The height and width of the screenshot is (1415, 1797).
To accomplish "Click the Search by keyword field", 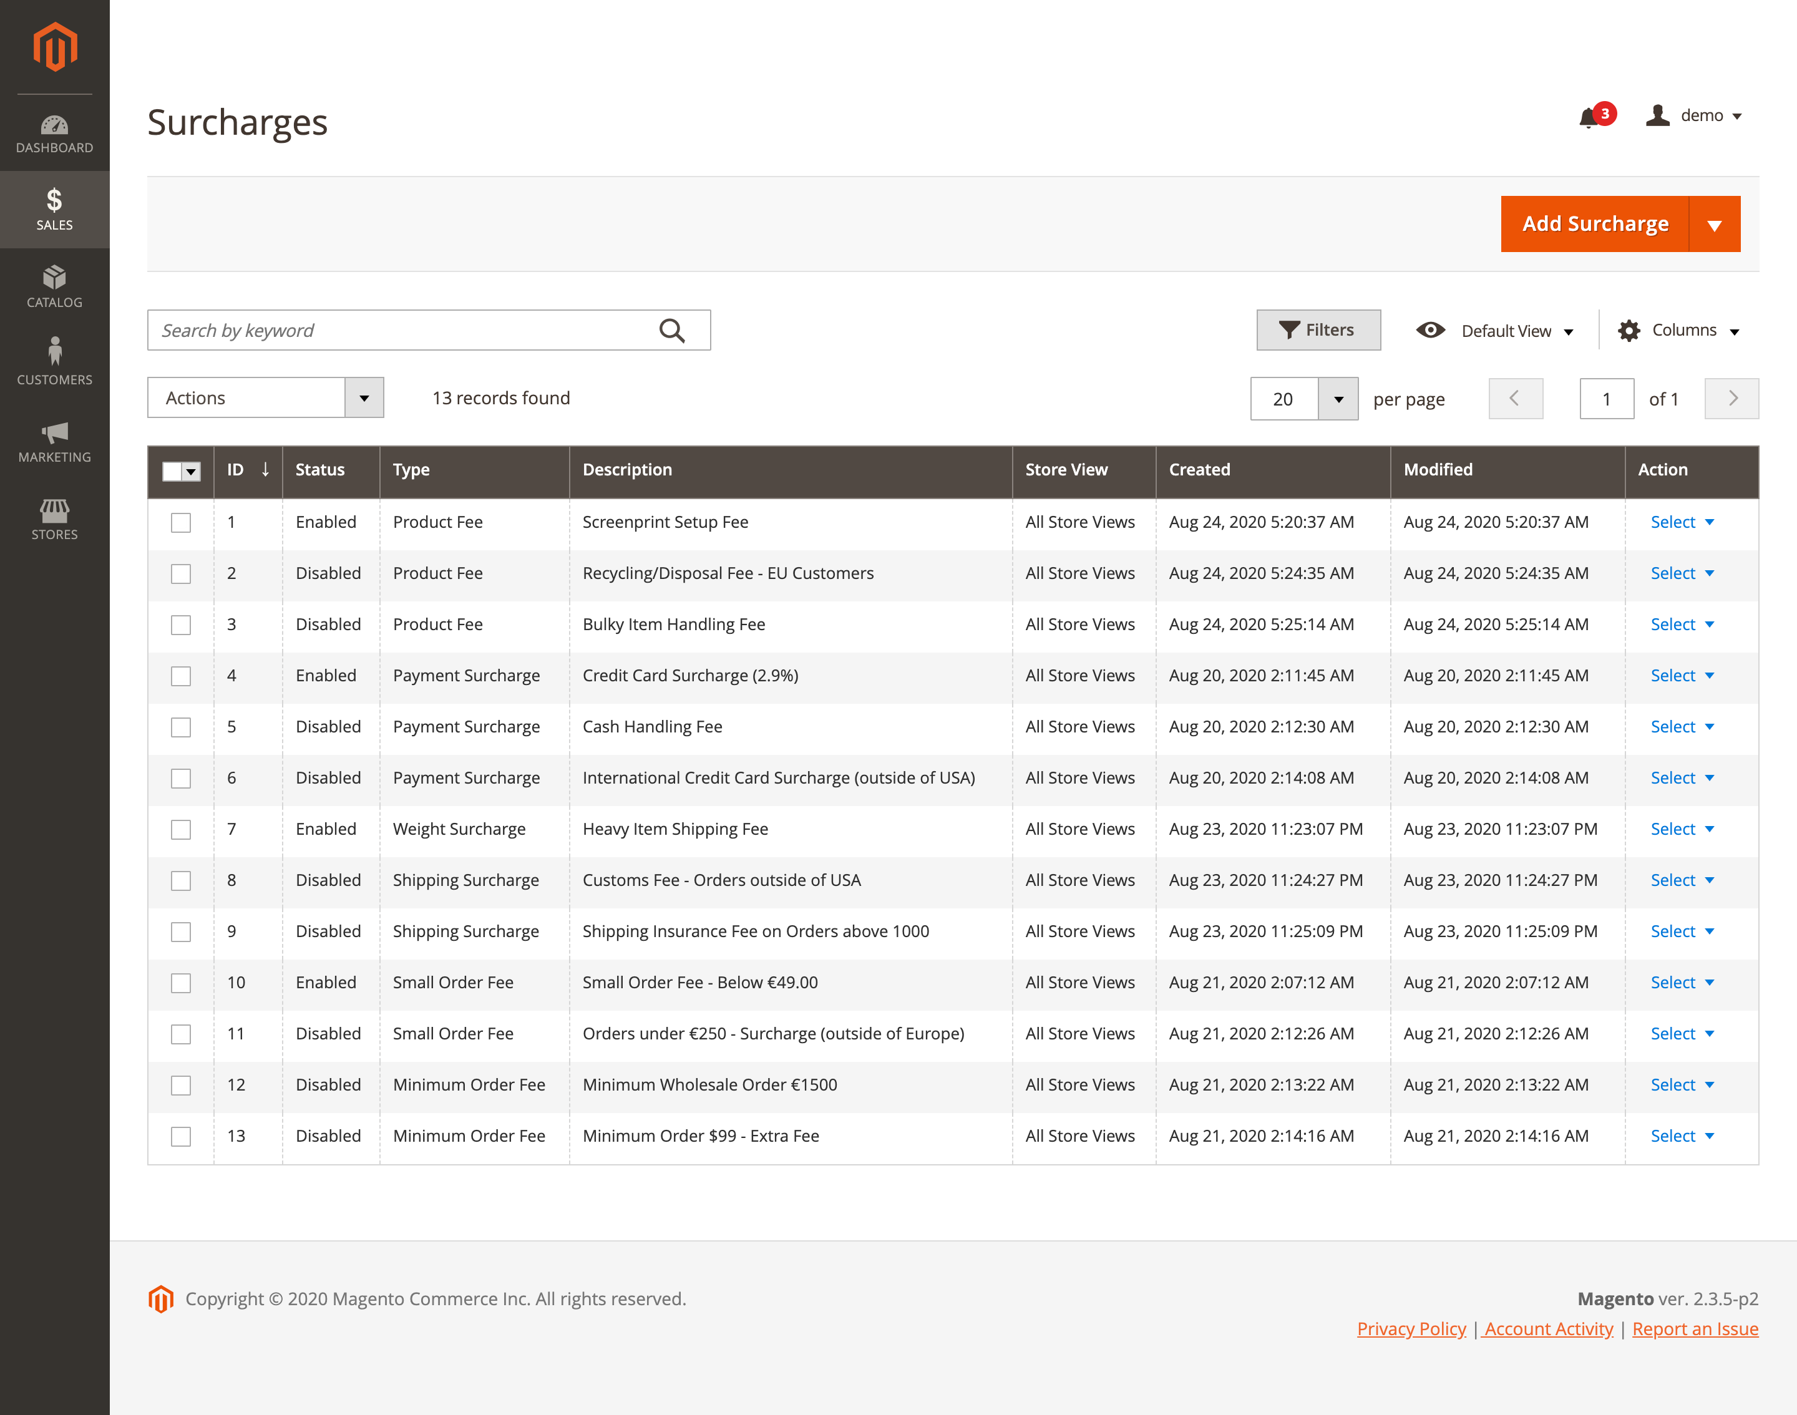I will pyautogui.click(x=428, y=331).
